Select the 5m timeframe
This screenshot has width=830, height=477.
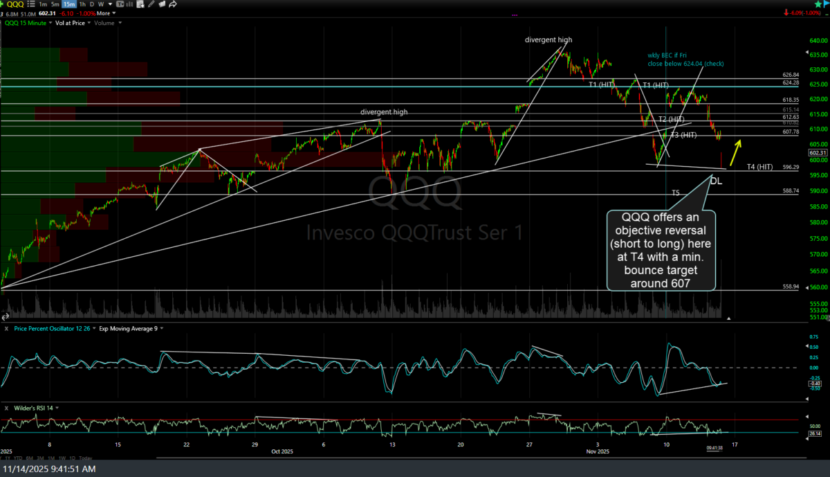[55, 4]
